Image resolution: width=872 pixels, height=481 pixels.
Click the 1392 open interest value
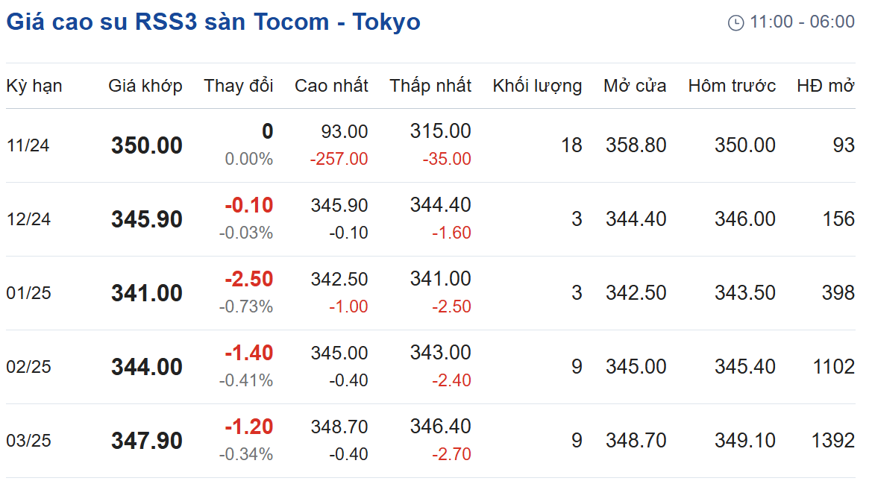(833, 441)
